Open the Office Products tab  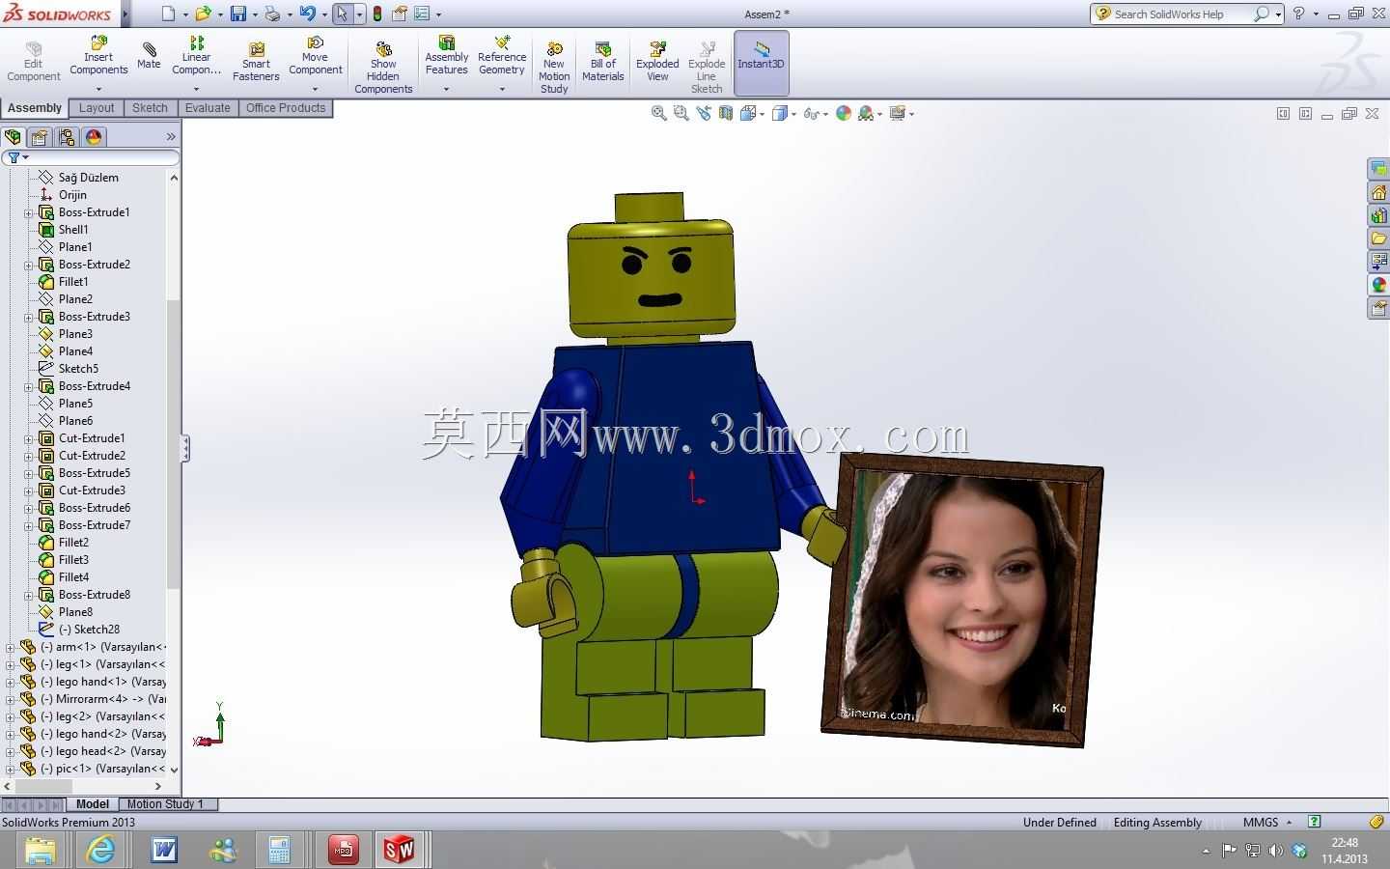(286, 108)
